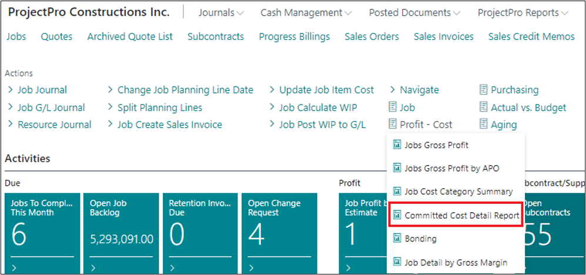Open the Open Job Backlog tile
Viewport: 586px width, 275px height.
(x=121, y=233)
